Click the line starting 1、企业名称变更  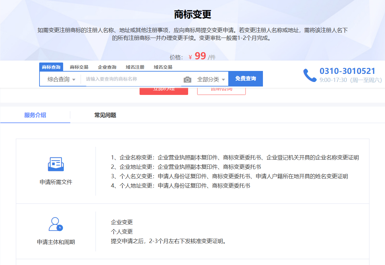coord(235,157)
